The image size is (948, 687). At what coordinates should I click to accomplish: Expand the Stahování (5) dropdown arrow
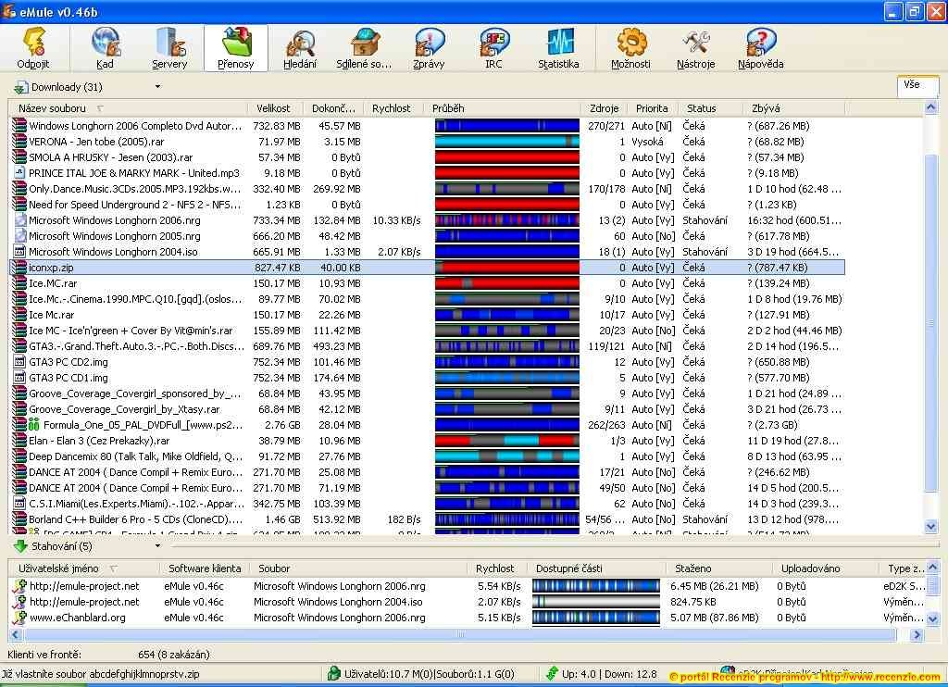(157, 546)
